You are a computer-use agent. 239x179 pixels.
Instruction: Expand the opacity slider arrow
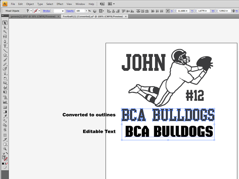(x=86, y=11)
